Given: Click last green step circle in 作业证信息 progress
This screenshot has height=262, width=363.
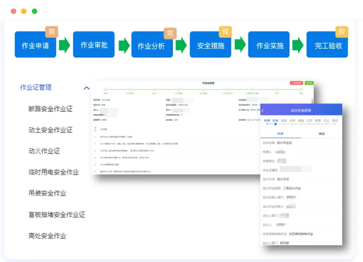Looking at the screenshot, I should click(301, 89).
